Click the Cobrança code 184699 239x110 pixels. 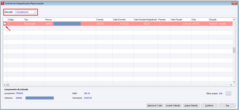click(19, 98)
